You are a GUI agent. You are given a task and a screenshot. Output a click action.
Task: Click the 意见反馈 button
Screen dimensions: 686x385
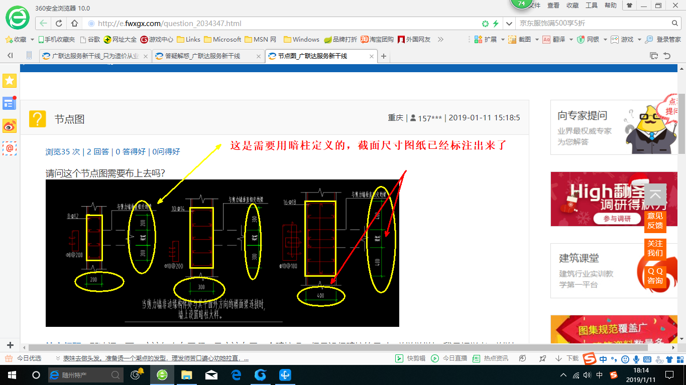[655, 221]
